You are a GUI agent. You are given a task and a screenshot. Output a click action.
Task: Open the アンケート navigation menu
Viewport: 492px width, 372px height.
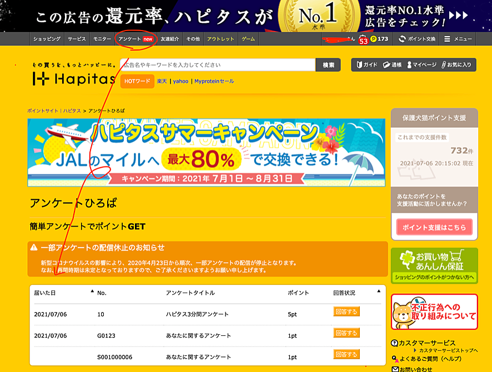[135, 39]
